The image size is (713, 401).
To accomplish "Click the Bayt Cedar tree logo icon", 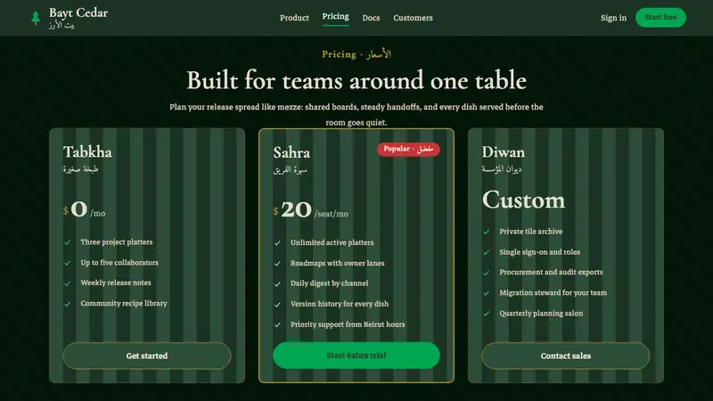I will coord(36,18).
